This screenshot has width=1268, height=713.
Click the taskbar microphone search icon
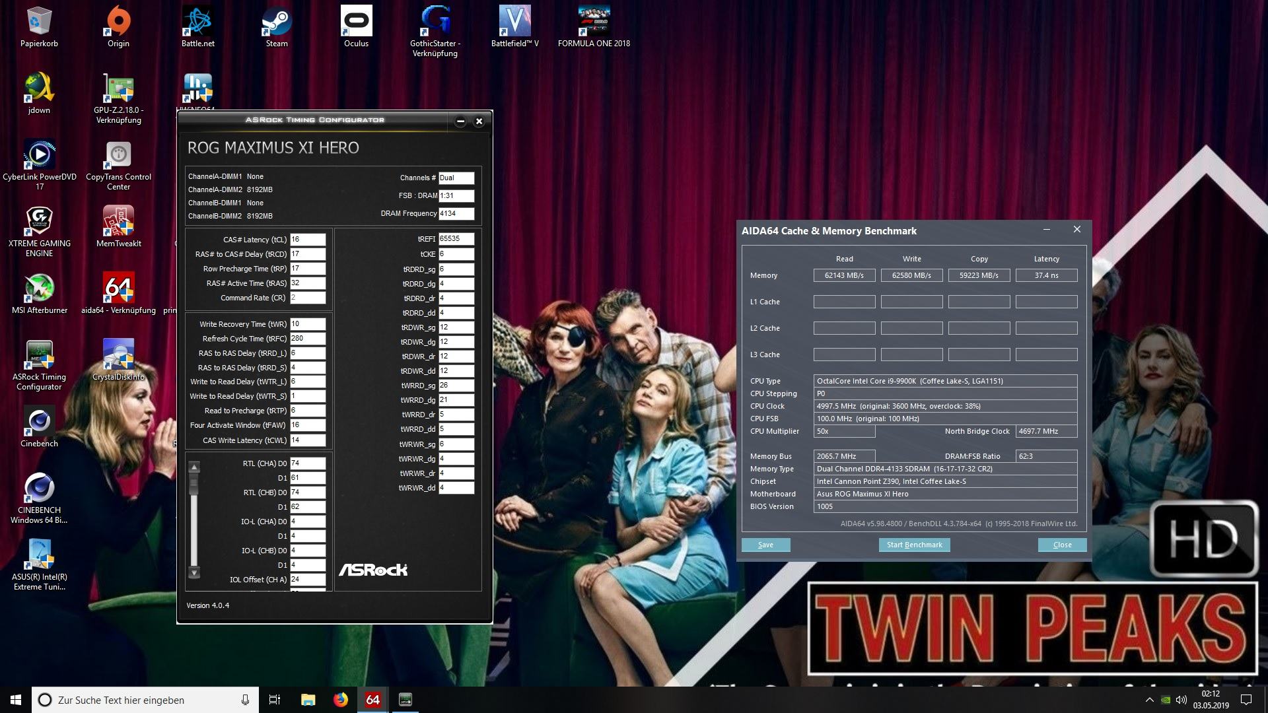coord(245,700)
